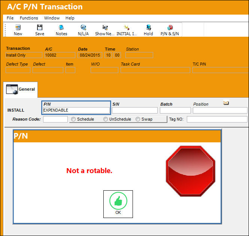Image resolution: width=249 pixels, height=236 pixels.
Task: Click the General tab window icon
Action: pos(12,89)
